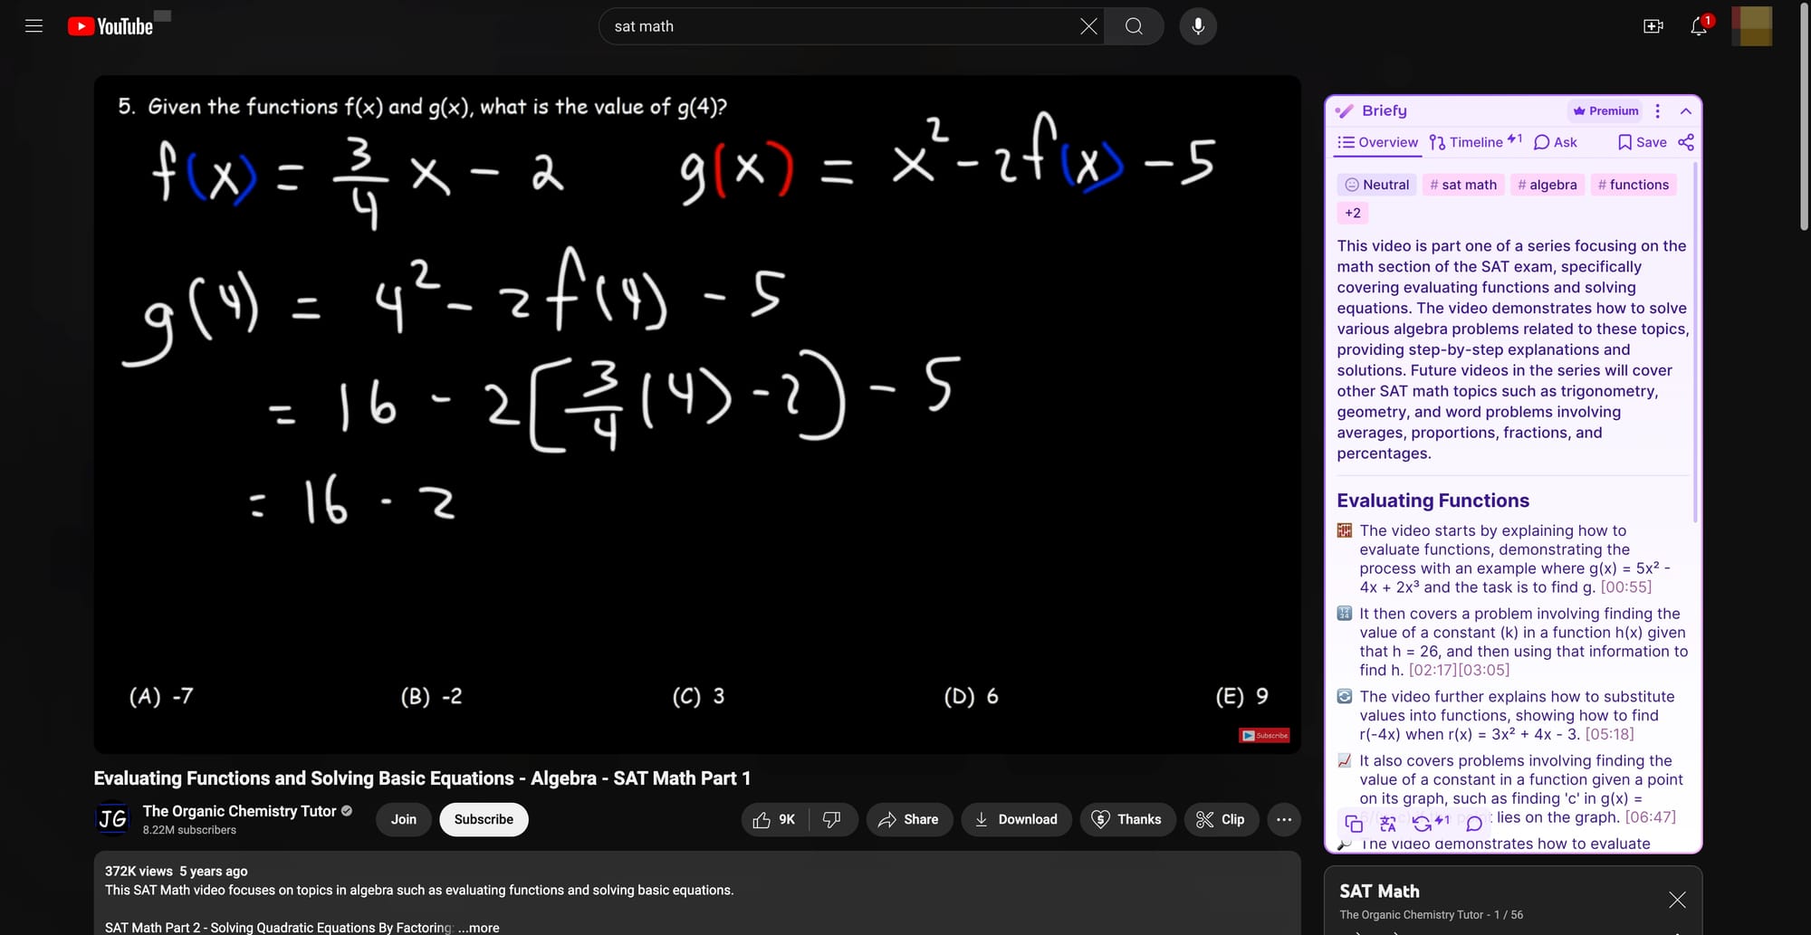Image resolution: width=1811 pixels, height=935 pixels.
Task: Open more video actions ellipsis
Action: [x=1284, y=819]
